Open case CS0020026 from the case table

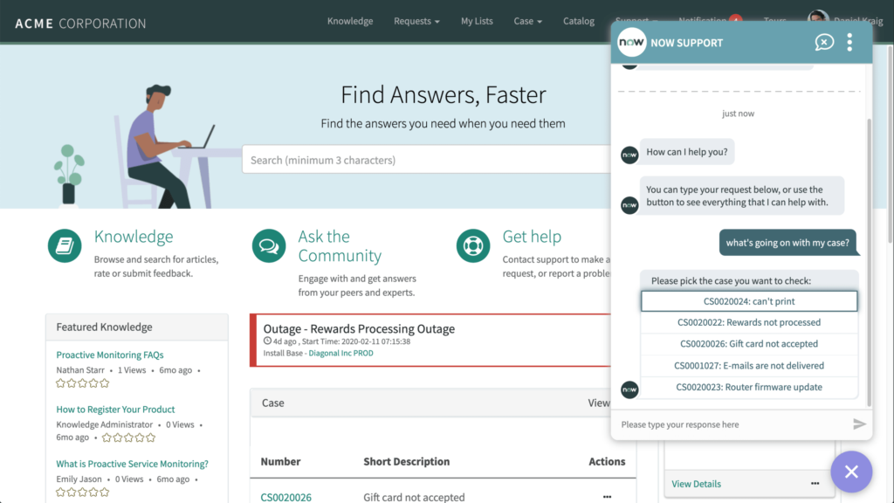[x=285, y=496]
